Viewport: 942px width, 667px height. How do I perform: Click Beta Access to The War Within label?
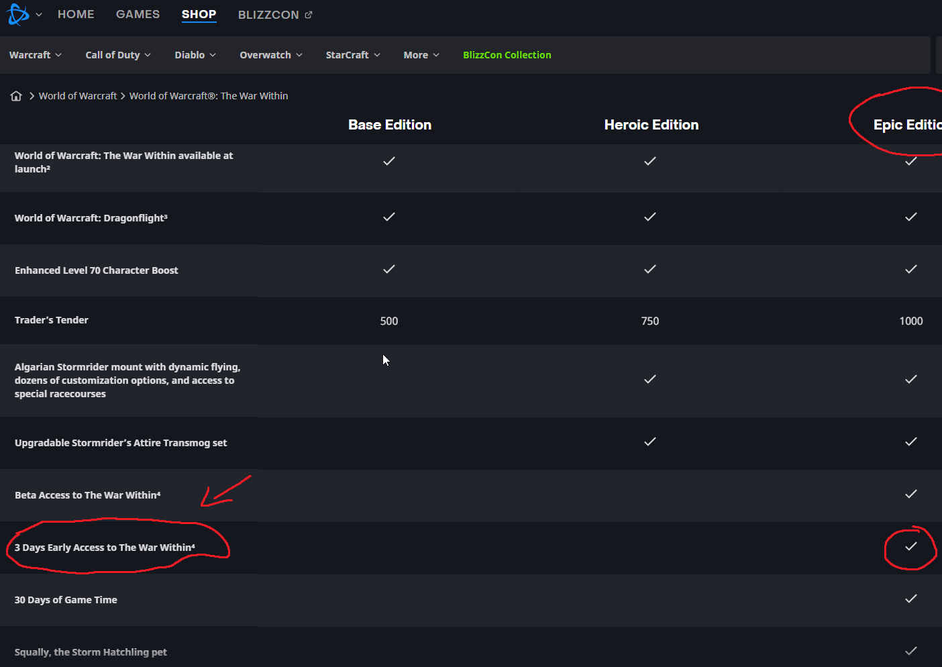click(88, 495)
